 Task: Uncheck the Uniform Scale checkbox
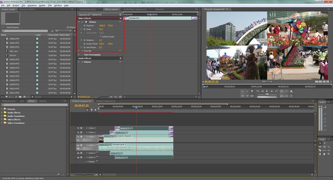point(100,37)
